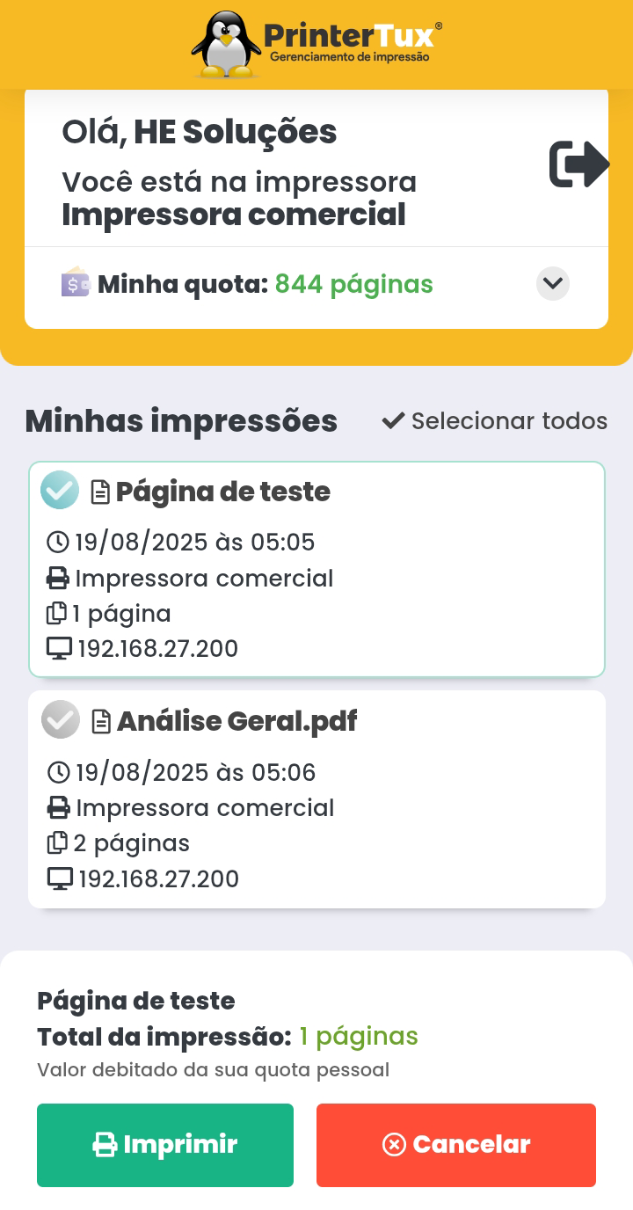Click the 192.168.27.200 address in Análise Geral.pdf card
This screenshot has height=1210, width=633.
pyautogui.click(x=158, y=878)
